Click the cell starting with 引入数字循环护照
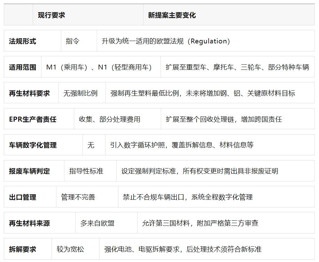319x262 pixels. pos(182,145)
